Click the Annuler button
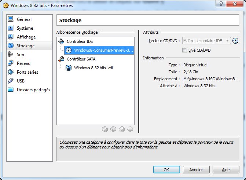246x180 pixels. click(x=196, y=170)
